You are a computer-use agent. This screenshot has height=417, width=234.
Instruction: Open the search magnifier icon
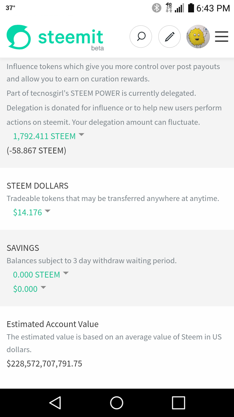point(141,36)
